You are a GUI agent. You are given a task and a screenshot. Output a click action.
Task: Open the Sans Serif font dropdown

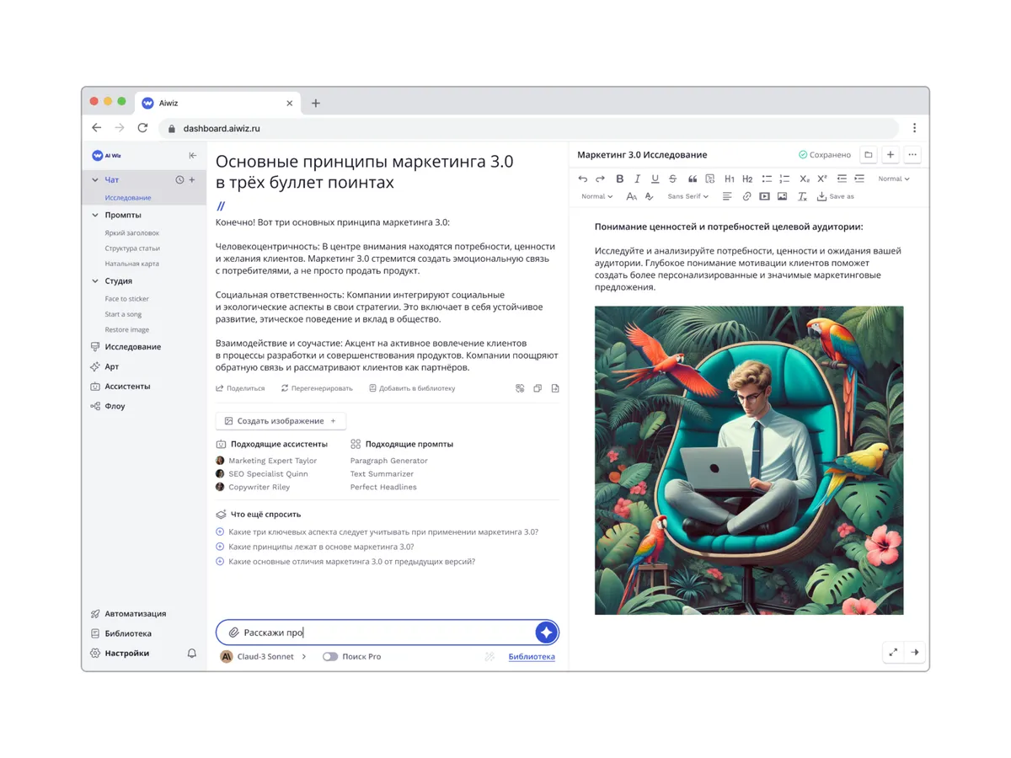tap(687, 196)
